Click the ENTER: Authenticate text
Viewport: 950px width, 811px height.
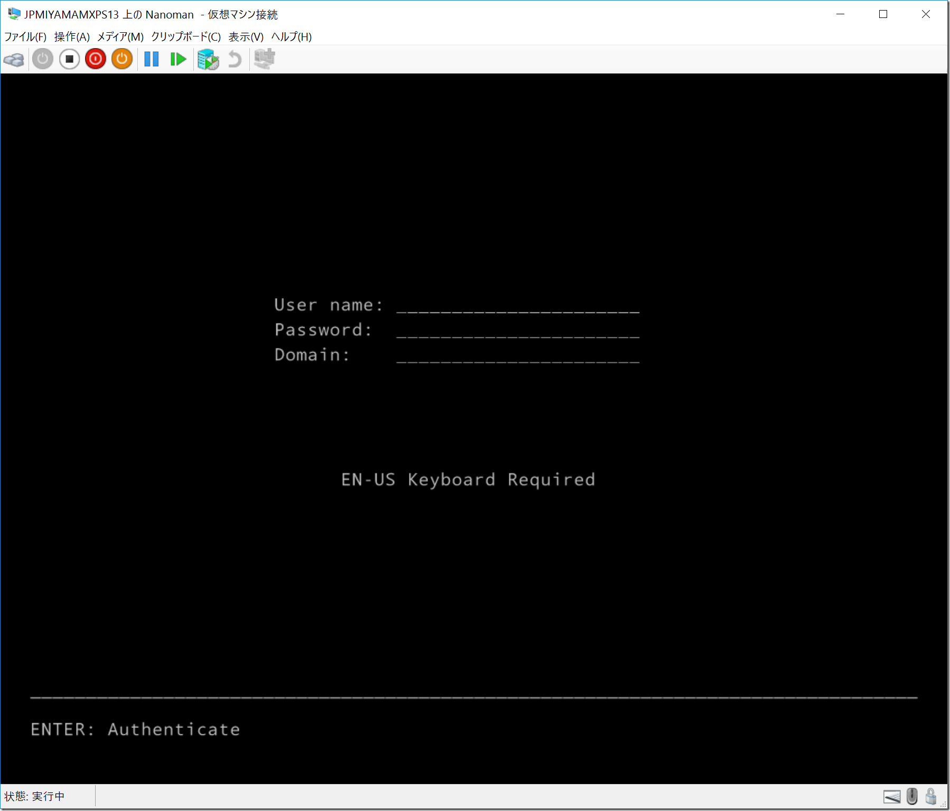click(x=136, y=730)
